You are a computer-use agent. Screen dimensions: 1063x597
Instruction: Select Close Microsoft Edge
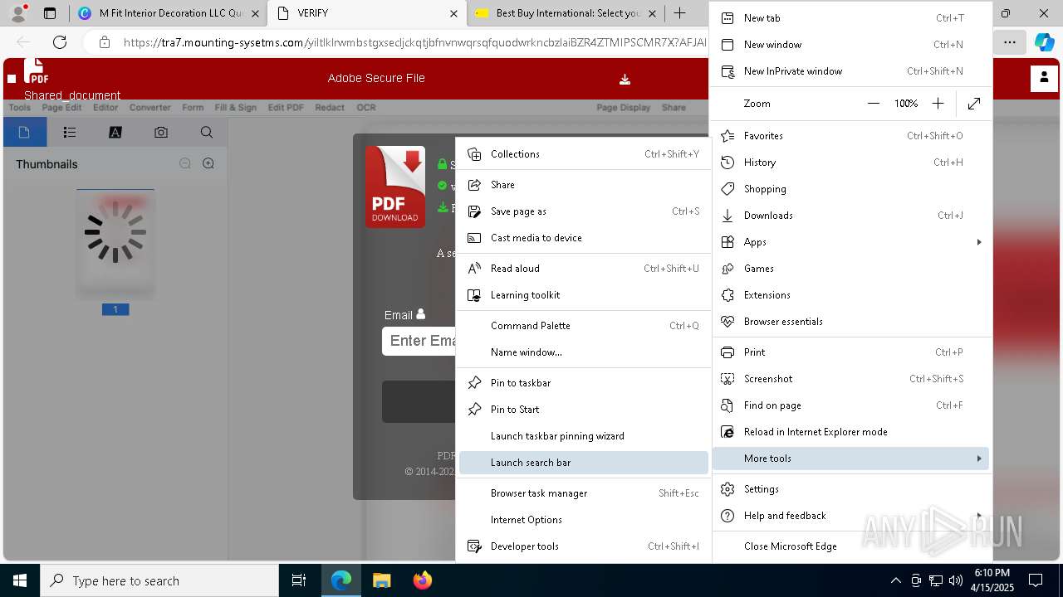[852, 546]
